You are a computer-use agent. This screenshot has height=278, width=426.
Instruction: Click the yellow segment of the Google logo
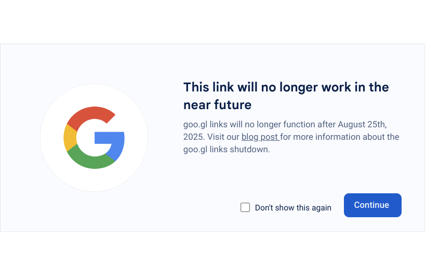click(70, 138)
